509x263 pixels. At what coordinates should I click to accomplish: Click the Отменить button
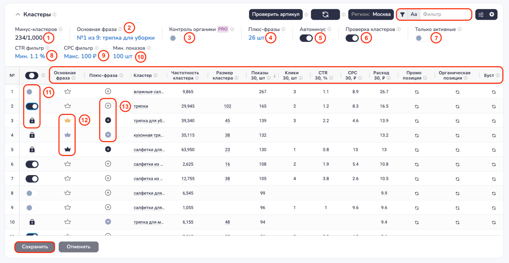(78, 247)
